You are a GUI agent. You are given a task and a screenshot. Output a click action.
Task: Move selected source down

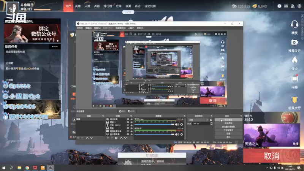tap(125, 138)
